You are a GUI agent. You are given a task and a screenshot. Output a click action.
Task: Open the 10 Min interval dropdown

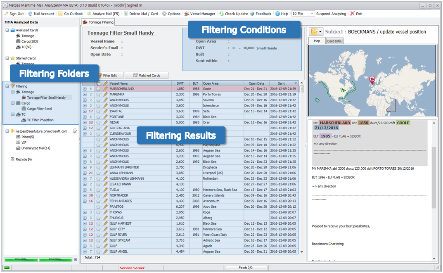click(x=312, y=14)
